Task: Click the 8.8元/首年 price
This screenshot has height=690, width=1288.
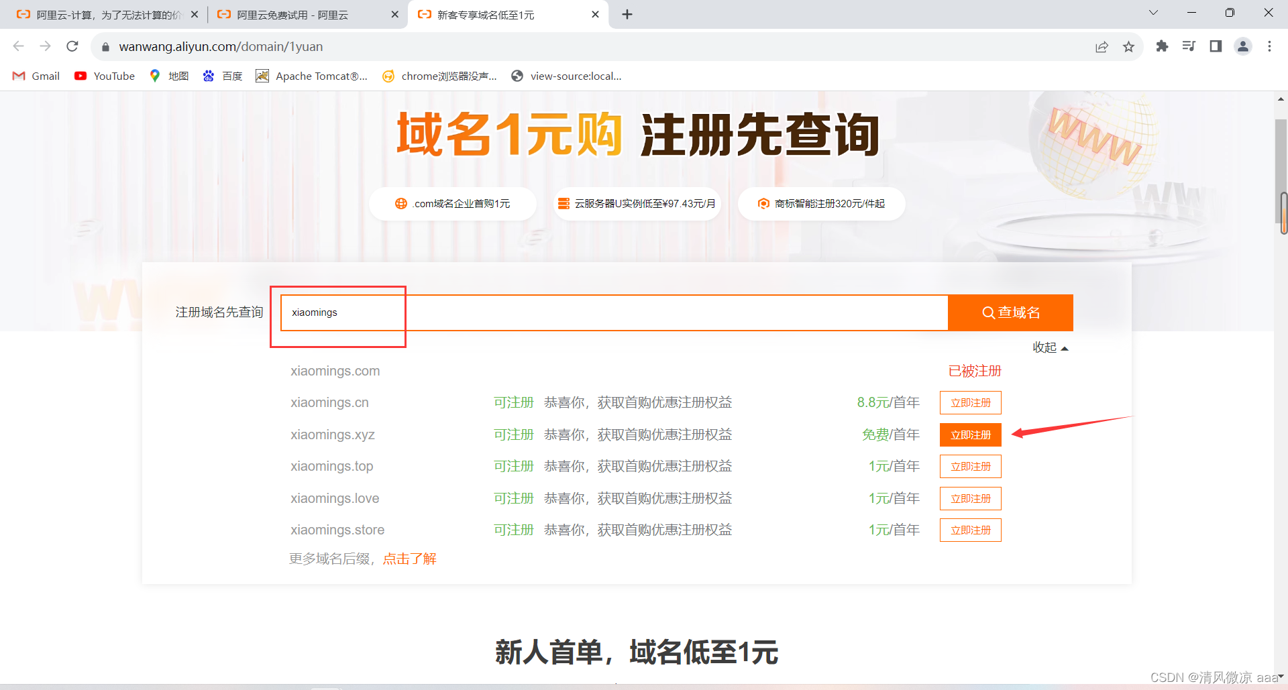Action: tap(888, 402)
